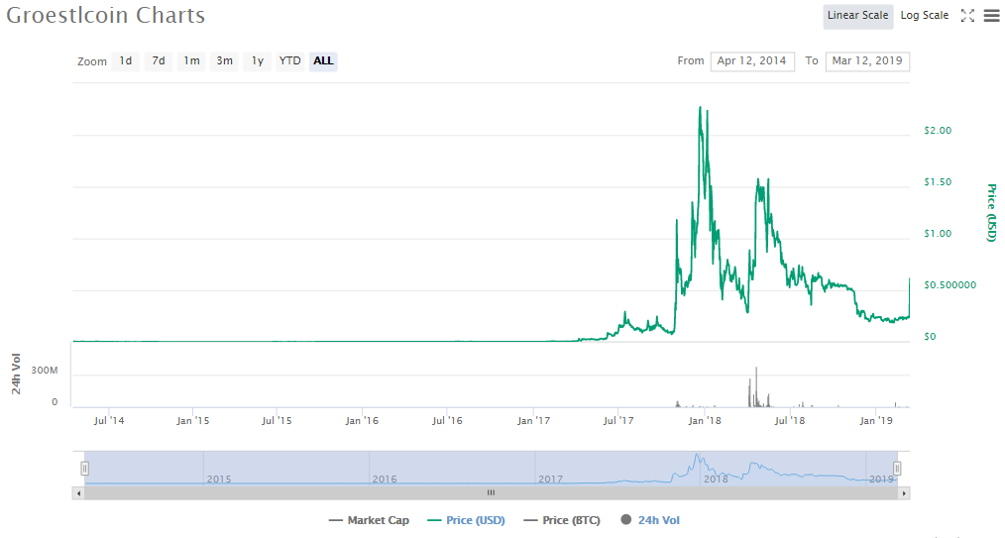Set zoom to 1m
The image size is (1005, 538).
click(191, 60)
